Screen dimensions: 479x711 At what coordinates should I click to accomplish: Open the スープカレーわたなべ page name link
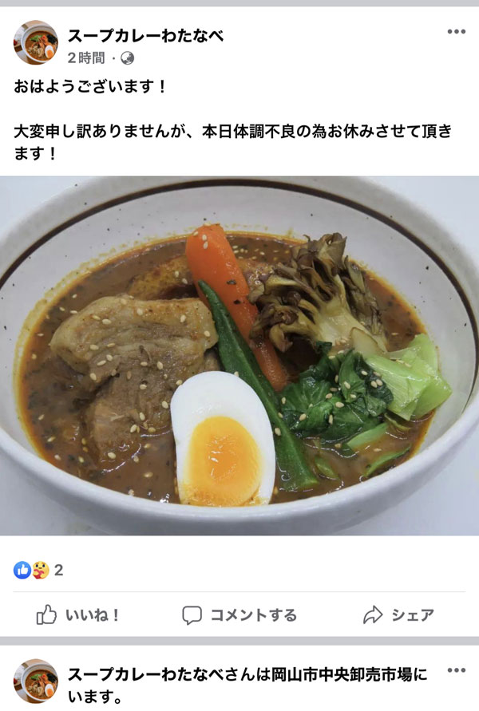coord(145,35)
